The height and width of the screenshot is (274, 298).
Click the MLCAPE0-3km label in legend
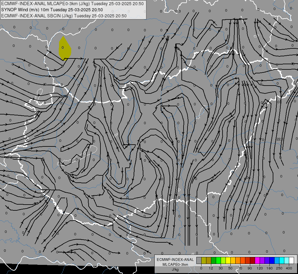click(x=175, y=265)
